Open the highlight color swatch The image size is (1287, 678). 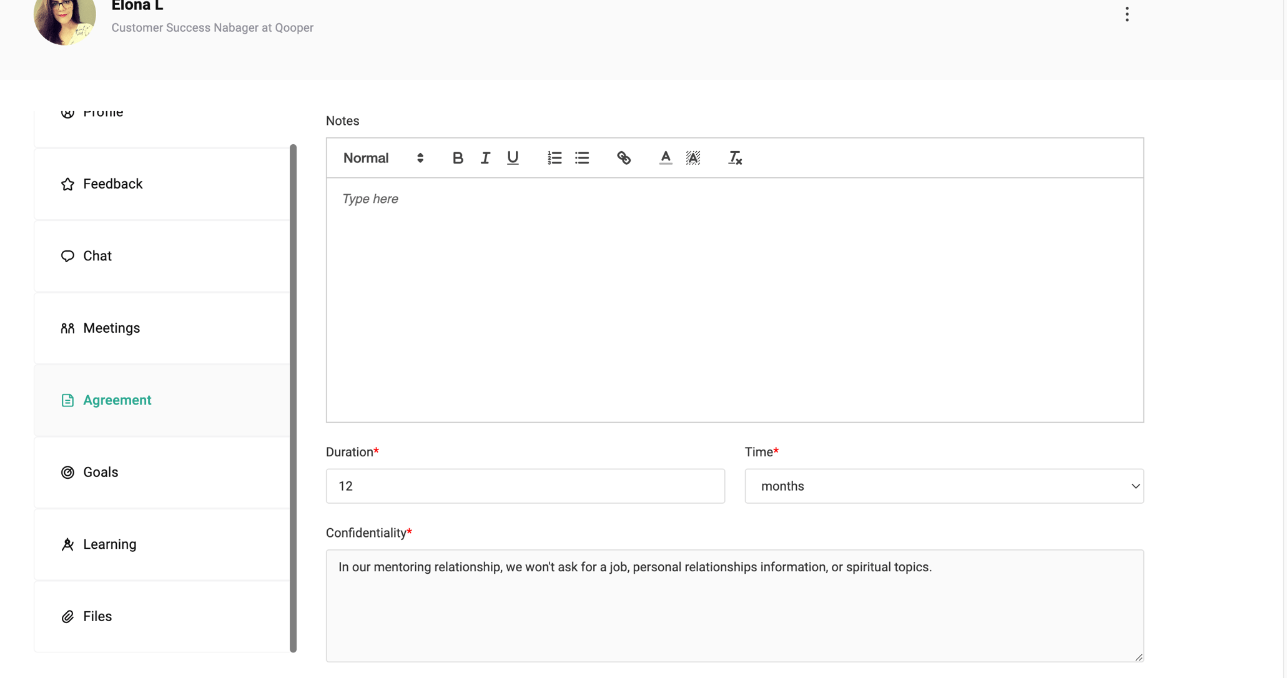pyautogui.click(x=693, y=158)
